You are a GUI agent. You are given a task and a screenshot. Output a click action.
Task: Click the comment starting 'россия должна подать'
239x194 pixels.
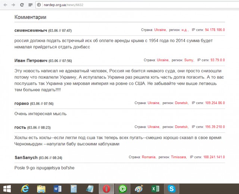tap(114, 44)
